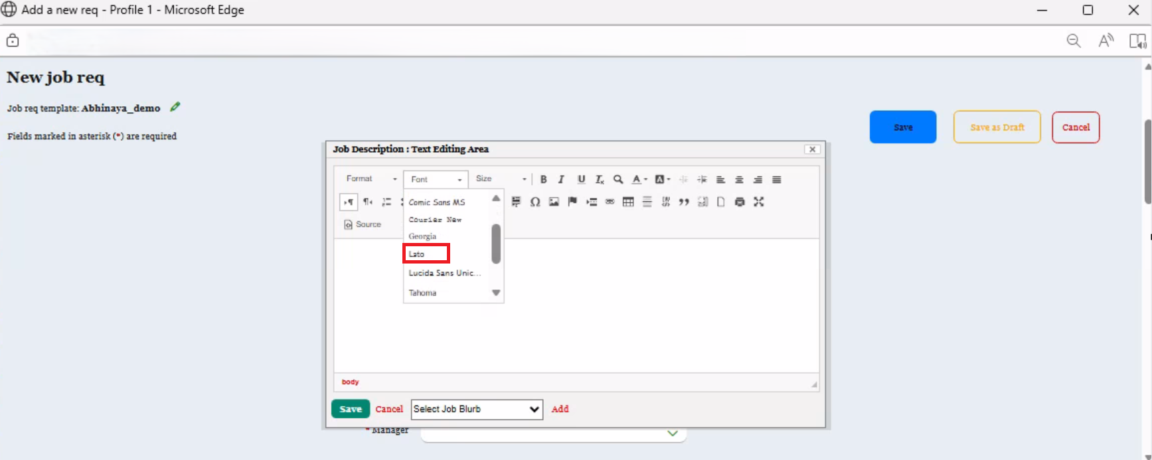
Task: Click the Print icon in editor toolbar
Action: coord(740,202)
